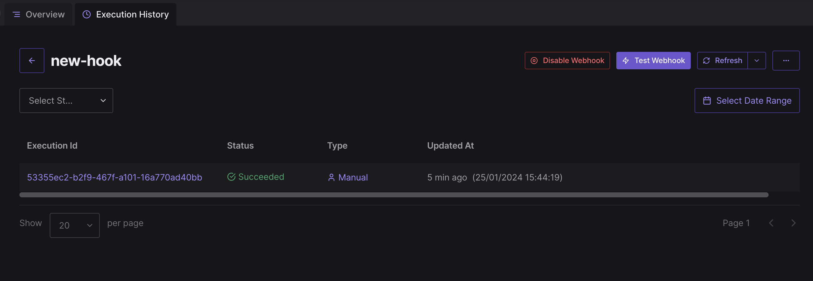Expand the Select Status dropdown
This screenshot has width=813, height=281.
tap(66, 101)
